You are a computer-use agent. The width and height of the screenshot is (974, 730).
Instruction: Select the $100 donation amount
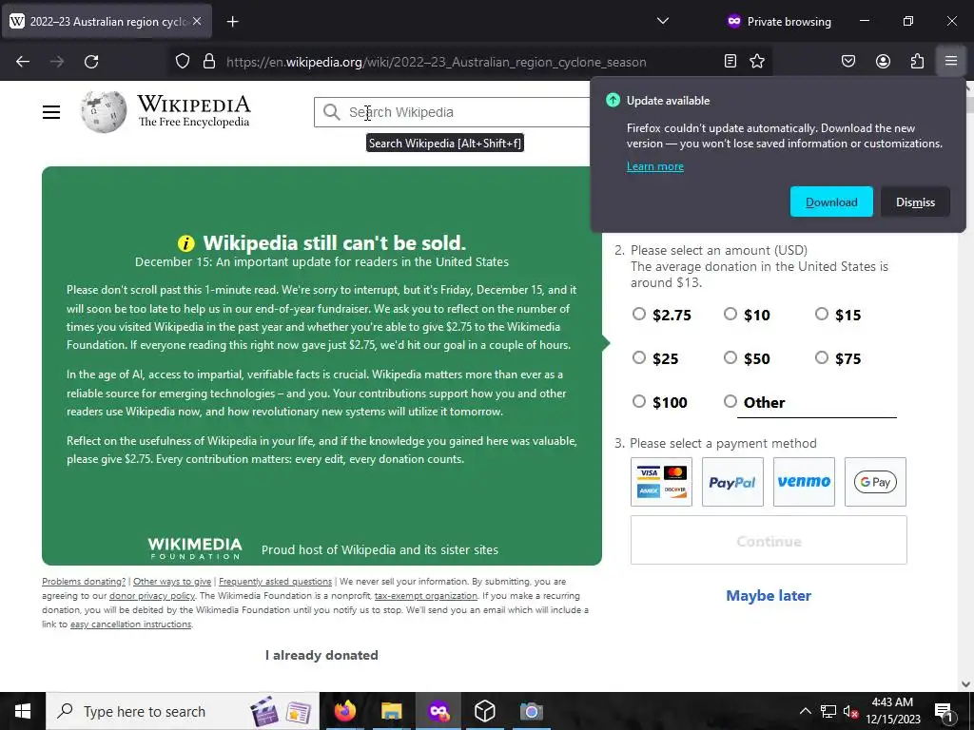[x=639, y=401]
